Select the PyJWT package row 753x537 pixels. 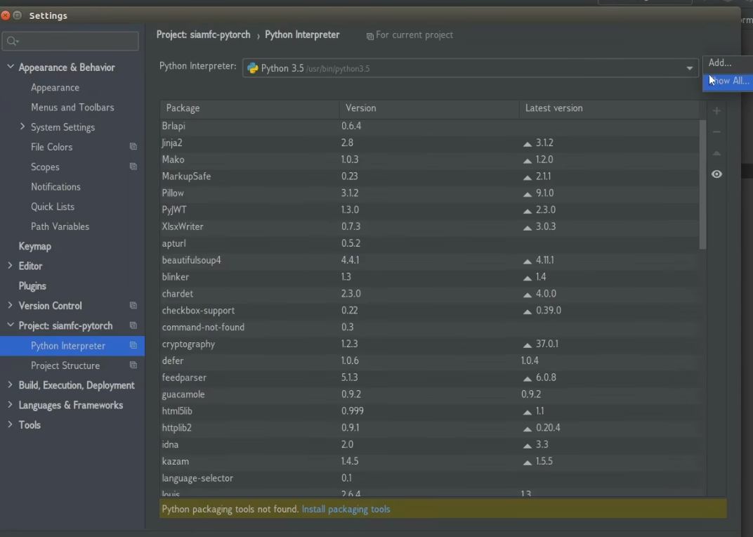coord(429,209)
